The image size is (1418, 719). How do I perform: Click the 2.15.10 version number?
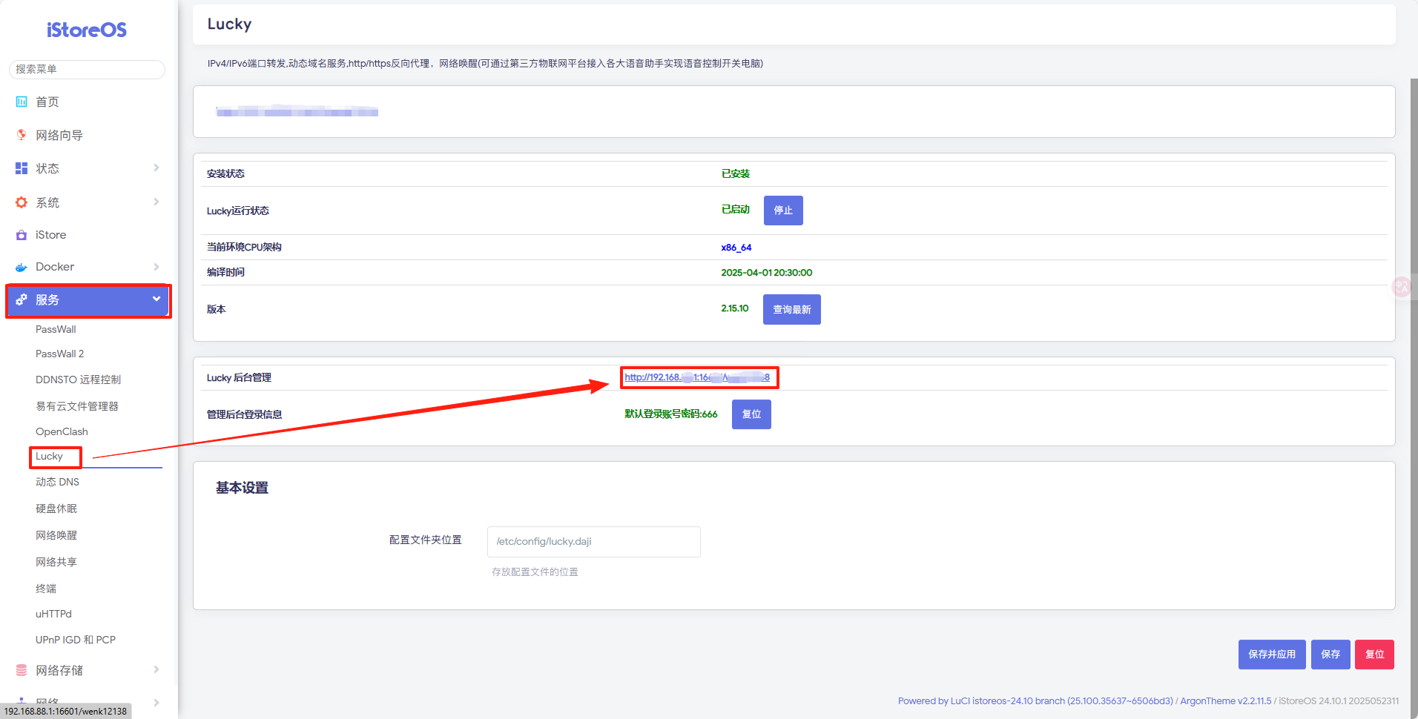734,308
